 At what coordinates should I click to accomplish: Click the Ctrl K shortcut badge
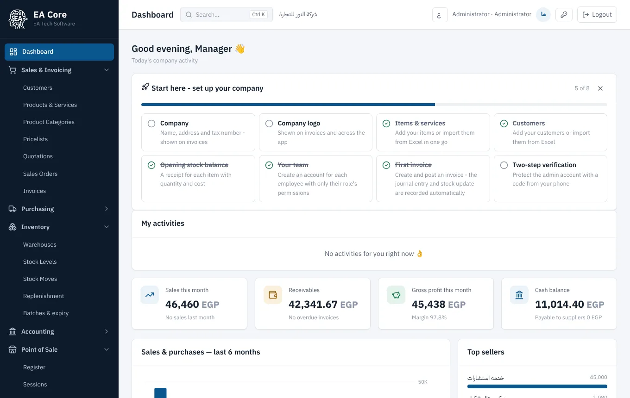click(x=259, y=15)
